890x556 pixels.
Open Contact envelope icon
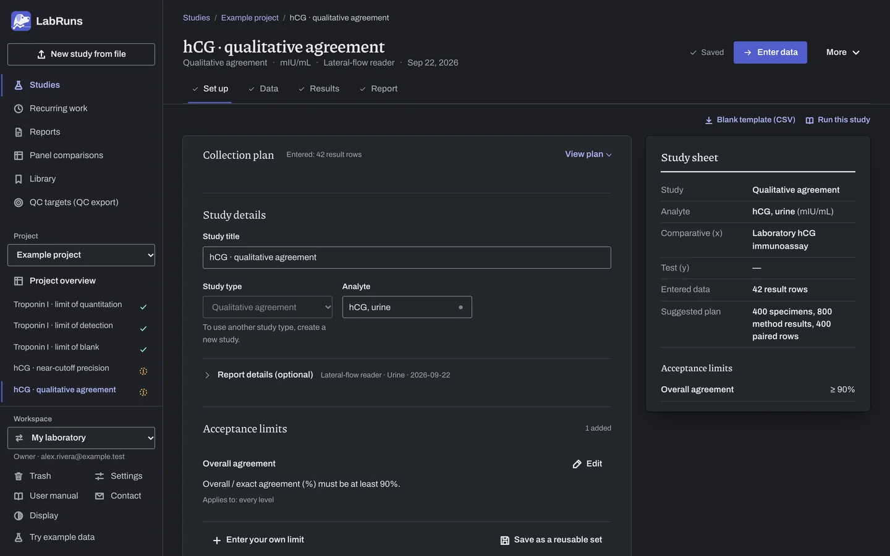100,496
